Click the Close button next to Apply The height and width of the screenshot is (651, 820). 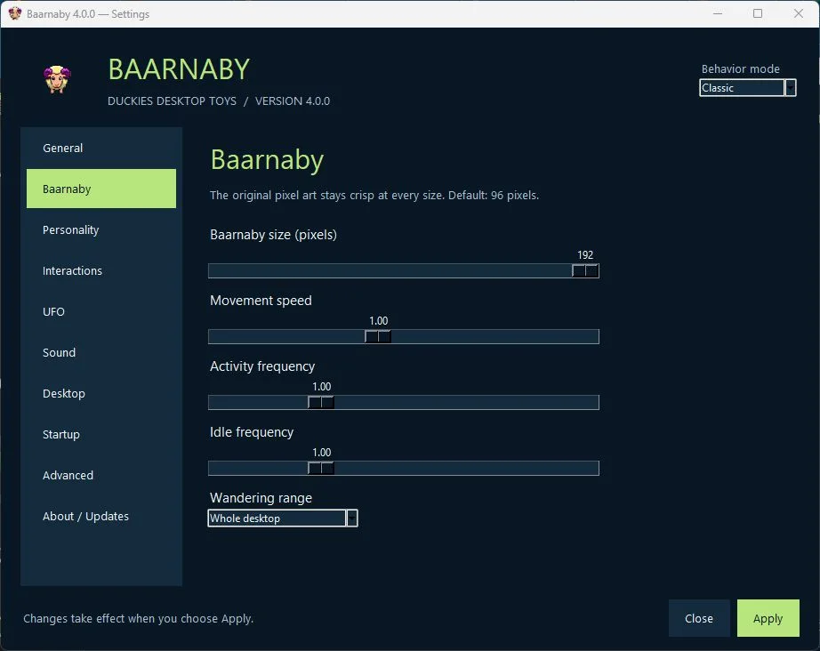coord(699,618)
